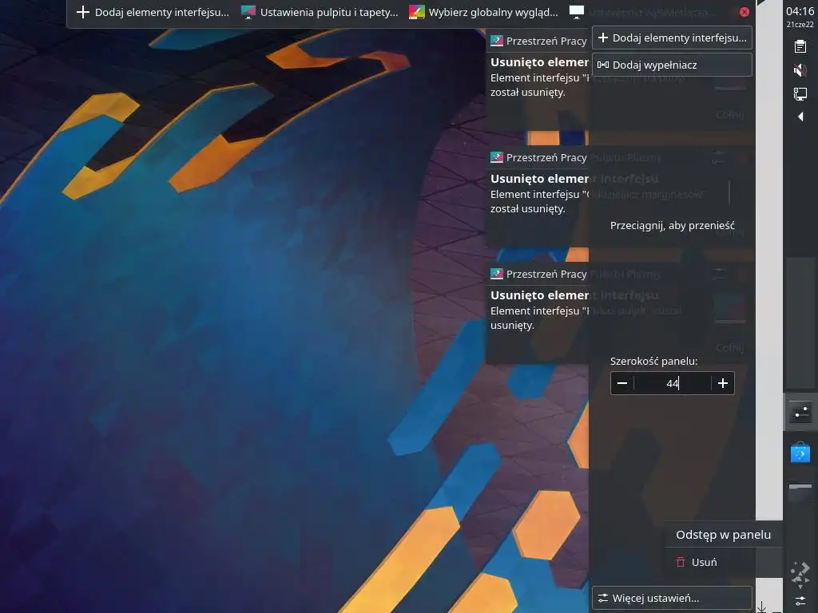Click the panel configuration sliders icon
The height and width of the screenshot is (613, 818).
pos(800,600)
